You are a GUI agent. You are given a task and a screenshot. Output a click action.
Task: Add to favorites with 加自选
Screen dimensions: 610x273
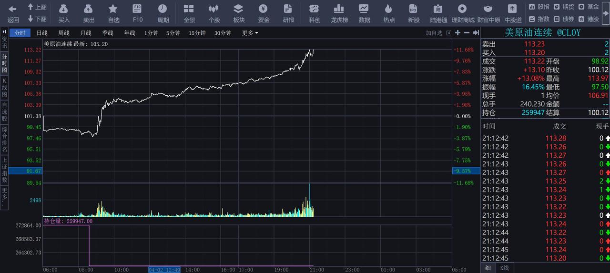[434, 33]
